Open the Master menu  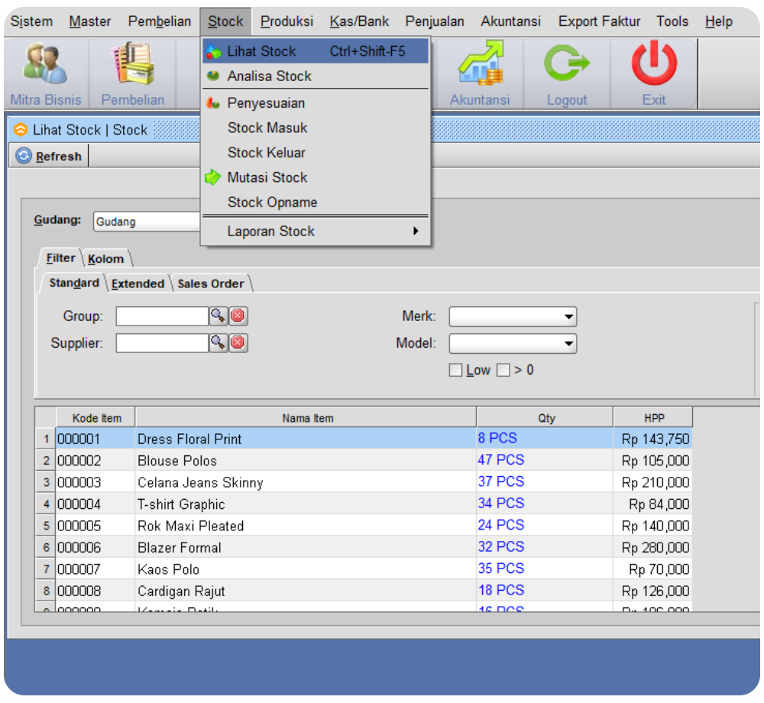point(90,21)
